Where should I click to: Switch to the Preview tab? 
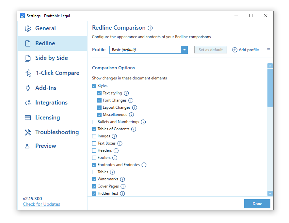click(x=52, y=146)
